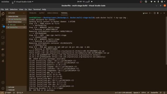This screenshot has height=94, width=167.
Task: Close Dockerfile in Open Editors
Action: [10, 19]
